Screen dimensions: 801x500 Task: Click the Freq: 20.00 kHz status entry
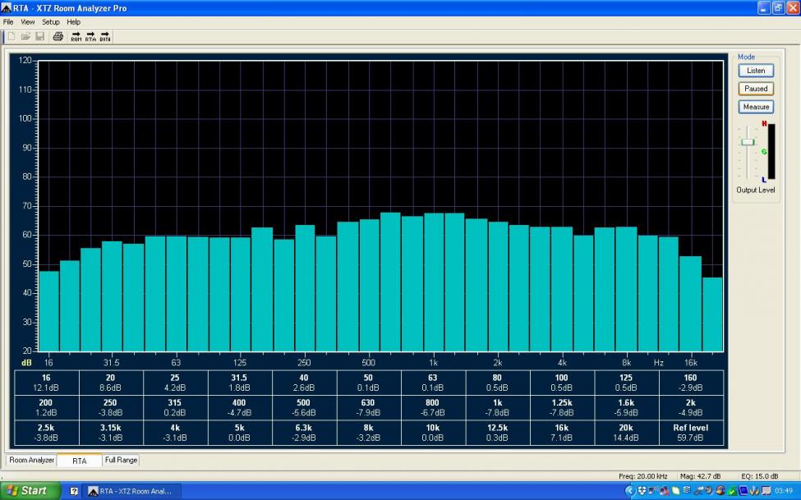point(643,476)
